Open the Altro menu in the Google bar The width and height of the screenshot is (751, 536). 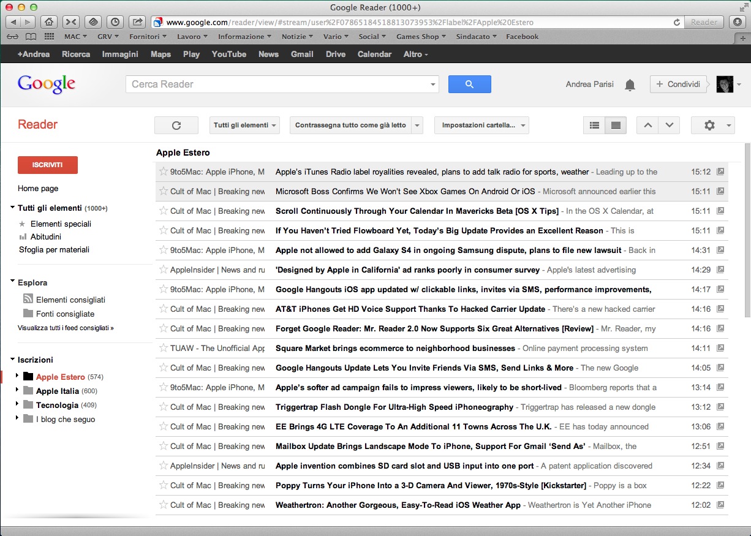(x=416, y=54)
